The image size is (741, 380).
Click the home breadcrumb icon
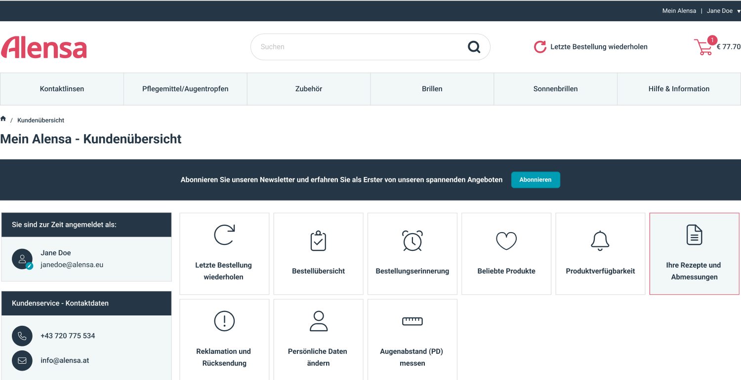[3, 119]
